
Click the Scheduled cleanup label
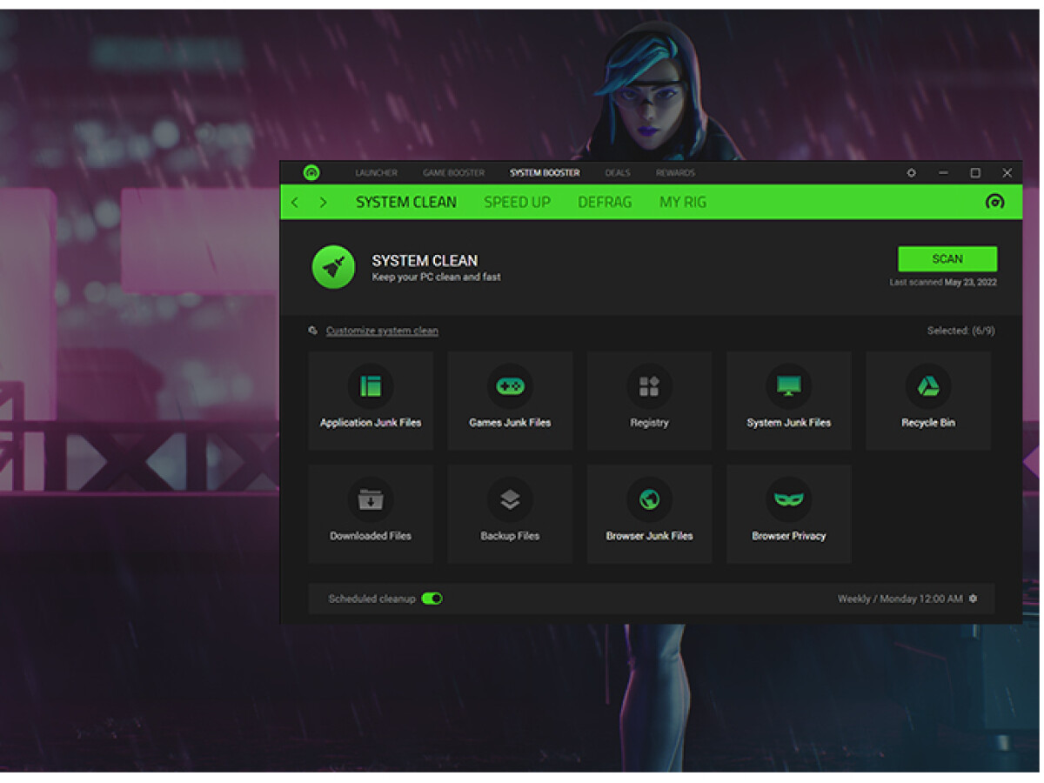(372, 599)
